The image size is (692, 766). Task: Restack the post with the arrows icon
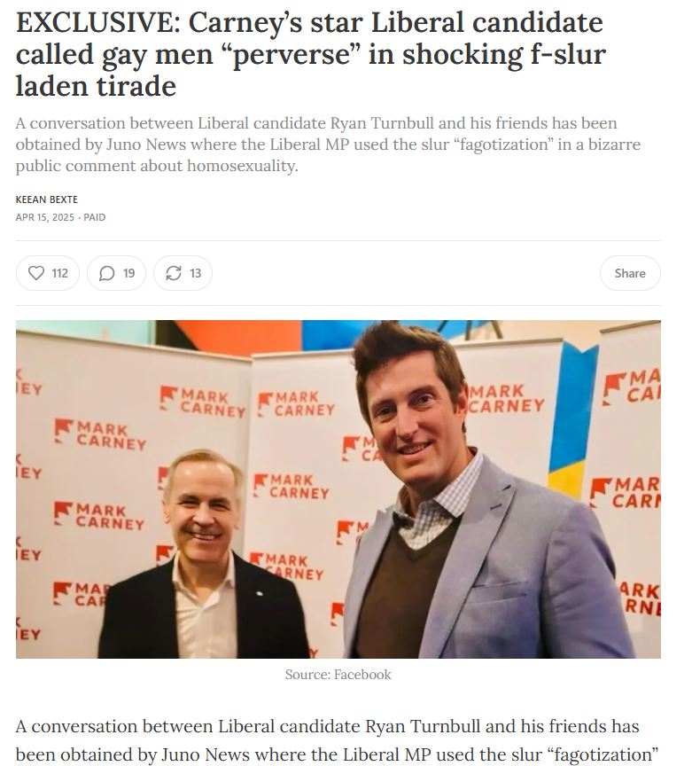174,273
